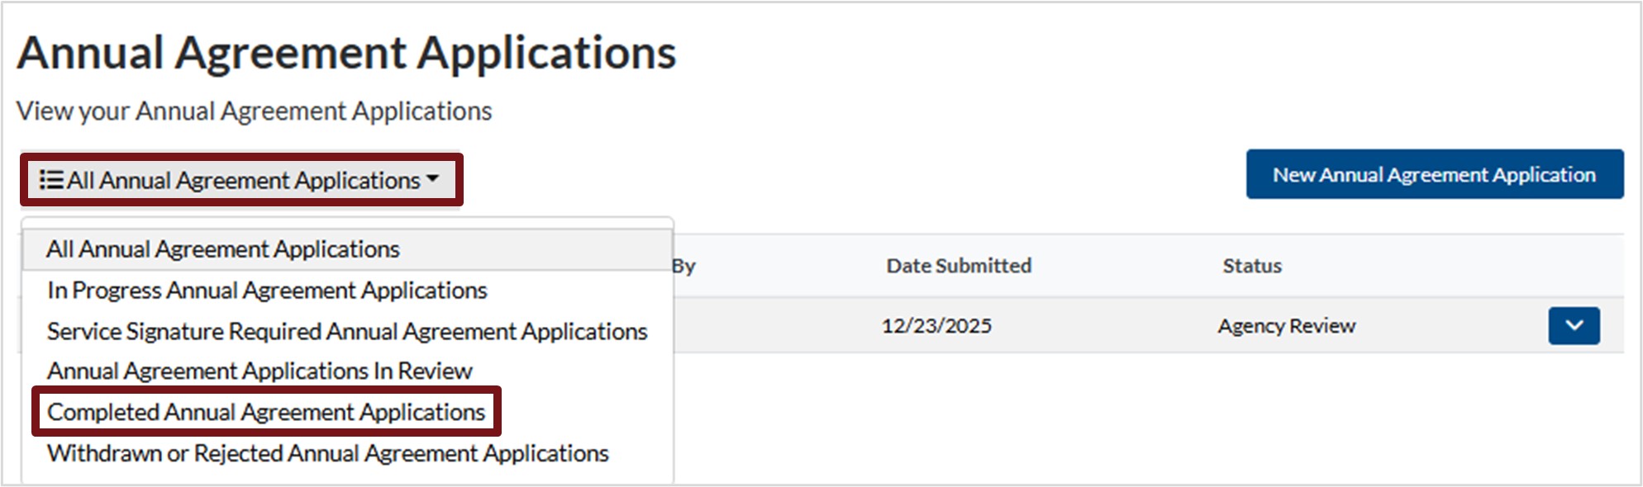Select Service Signature Required Annual Agreement Applications
This screenshot has height=487, width=1643.
click(x=347, y=331)
